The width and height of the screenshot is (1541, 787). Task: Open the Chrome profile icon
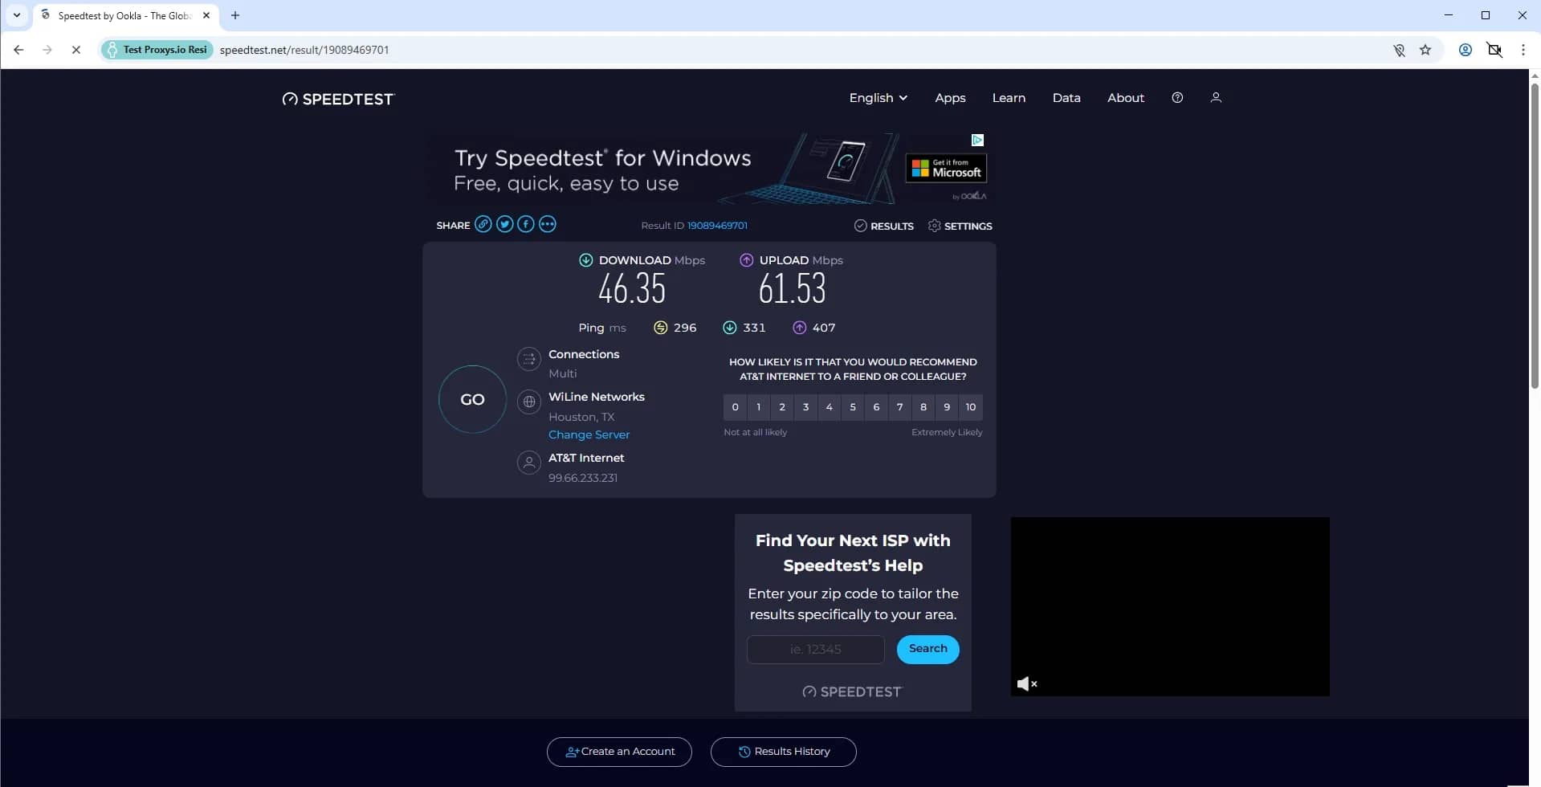coord(1466,50)
